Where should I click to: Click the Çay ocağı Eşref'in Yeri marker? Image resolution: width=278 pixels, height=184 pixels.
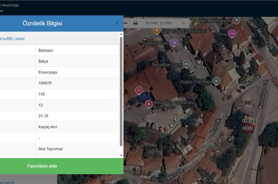pos(157,31)
